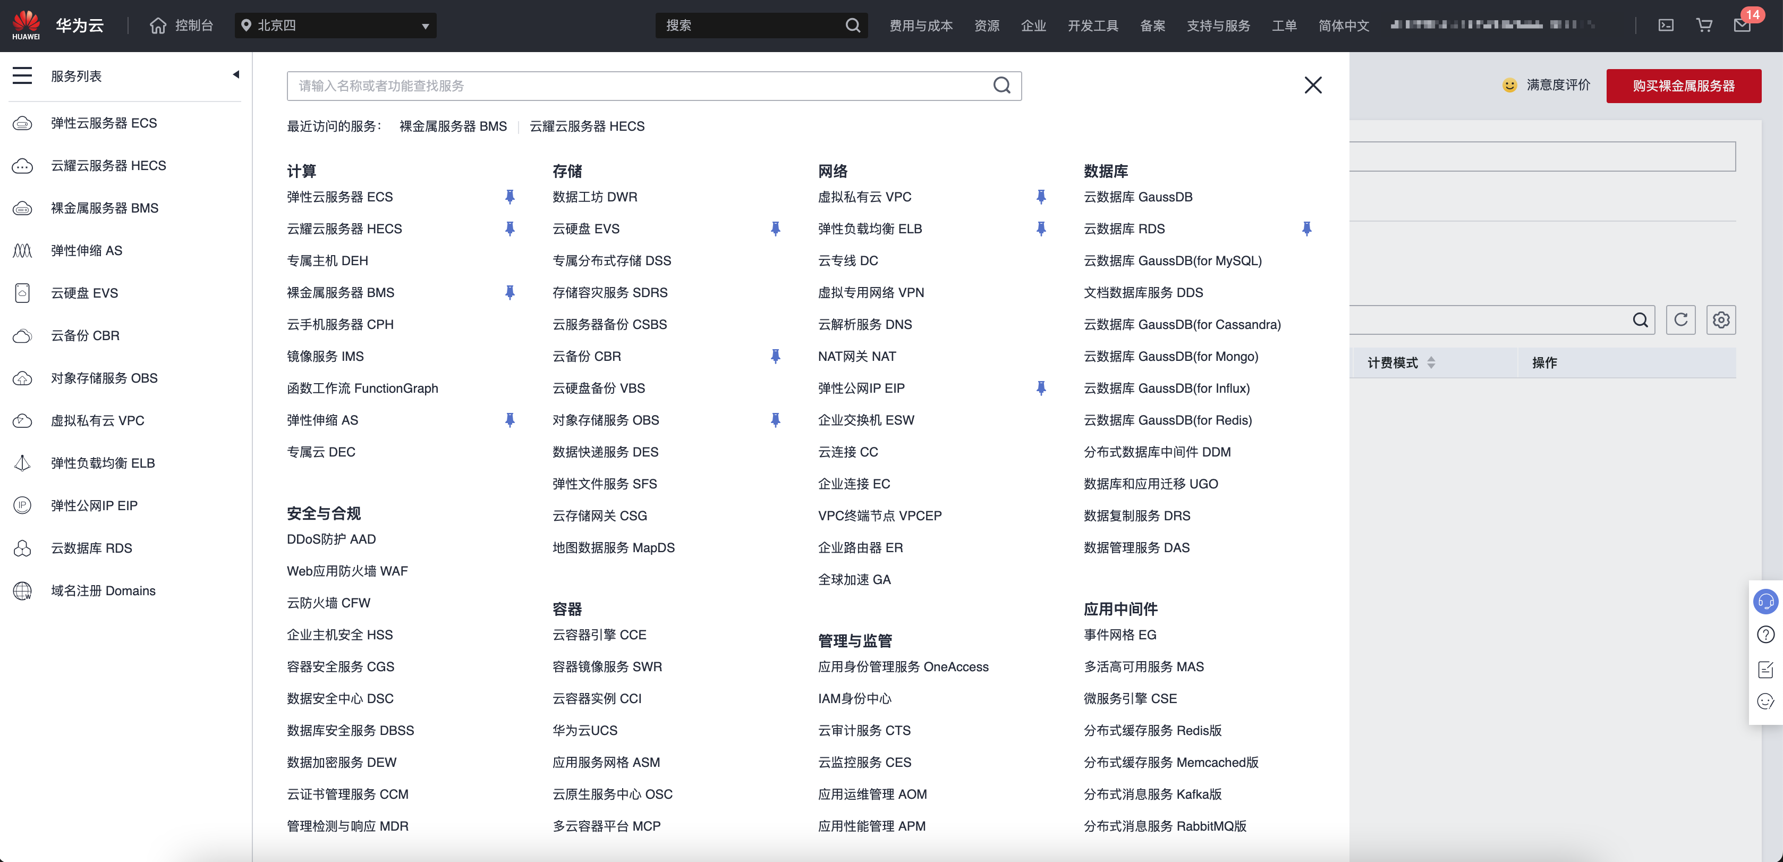The height and width of the screenshot is (862, 1783).
Task: Open the 费用与成本 menu
Action: click(x=921, y=26)
